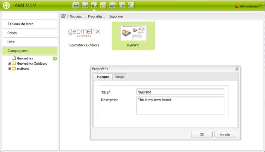Open the Administrator dropdown menu
The width and height of the screenshot is (265, 152).
tap(251, 6)
